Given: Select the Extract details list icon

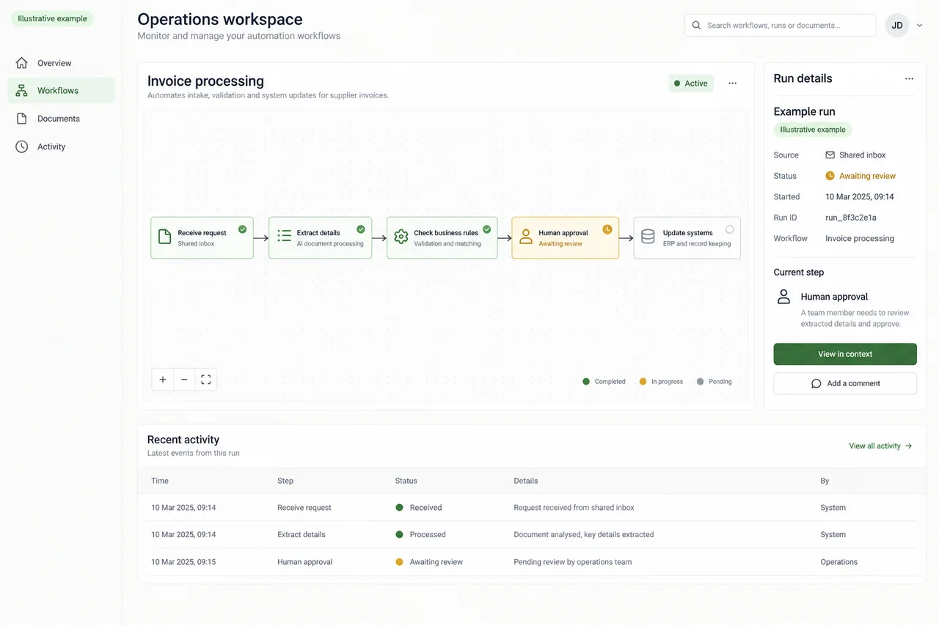Looking at the screenshot, I should (x=284, y=237).
